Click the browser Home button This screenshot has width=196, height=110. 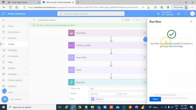tap(17, 7)
